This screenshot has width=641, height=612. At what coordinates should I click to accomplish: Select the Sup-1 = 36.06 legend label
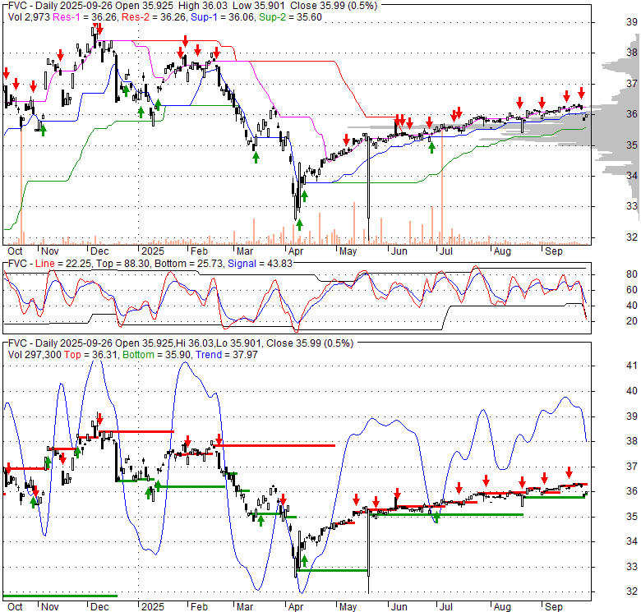click(224, 17)
